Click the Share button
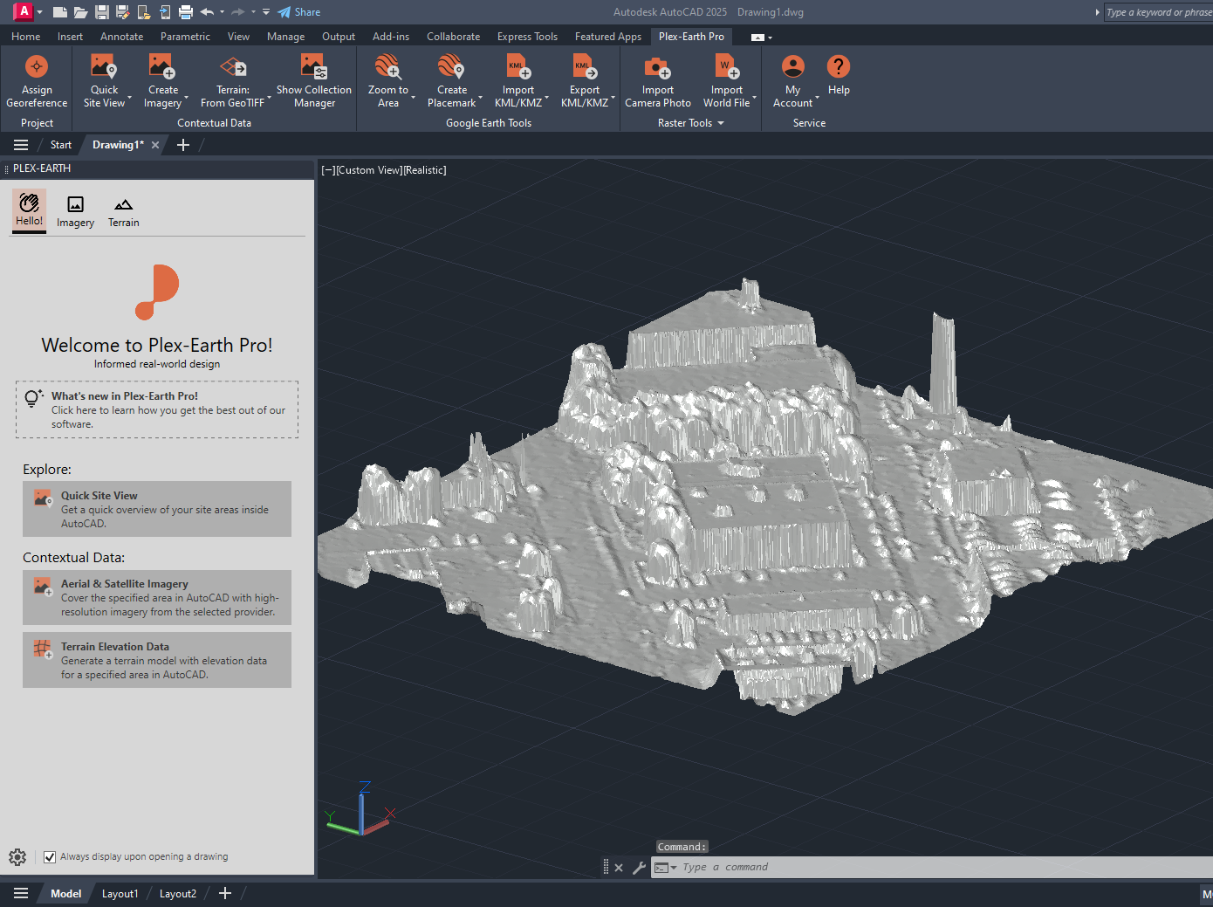This screenshot has width=1213, height=907. (299, 12)
